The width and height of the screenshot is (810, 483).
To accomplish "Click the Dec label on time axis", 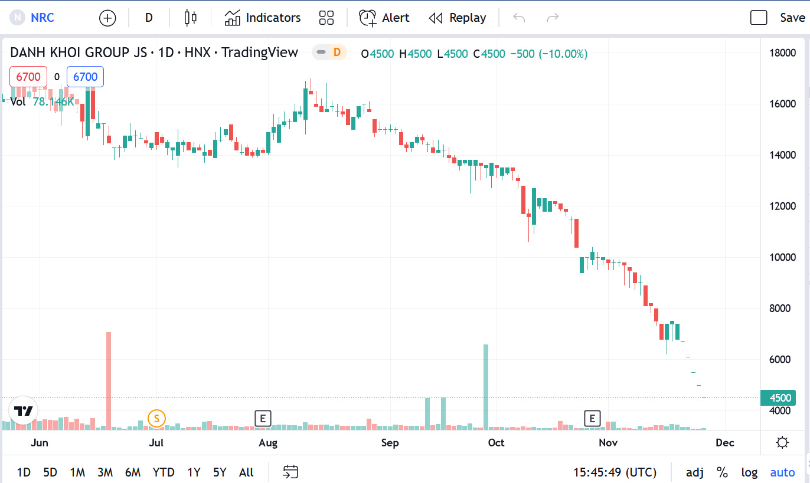I will 724,443.
